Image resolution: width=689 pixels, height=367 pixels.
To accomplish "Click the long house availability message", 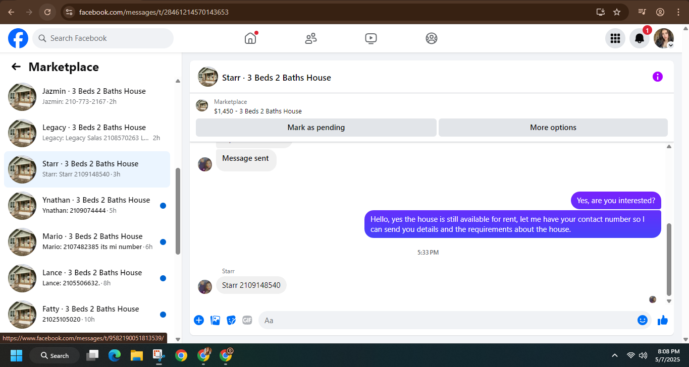I will point(513,224).
